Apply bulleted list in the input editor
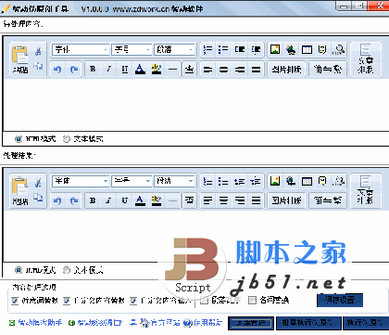This screenshot has height=335, width=389. (x=223, y=49)
